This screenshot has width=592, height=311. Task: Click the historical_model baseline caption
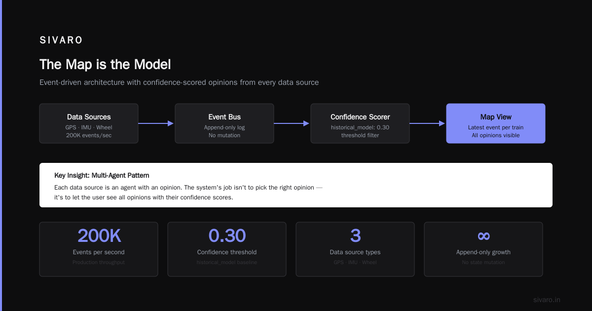pos(227,262)
